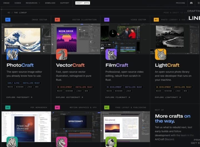Click Installers Ready tag under FilmCraft
Viewport: 200px width, 147px height.
click(133, 87)
